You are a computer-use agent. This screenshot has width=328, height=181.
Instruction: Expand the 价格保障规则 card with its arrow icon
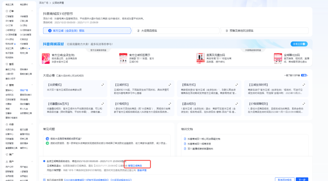point(304,104)
